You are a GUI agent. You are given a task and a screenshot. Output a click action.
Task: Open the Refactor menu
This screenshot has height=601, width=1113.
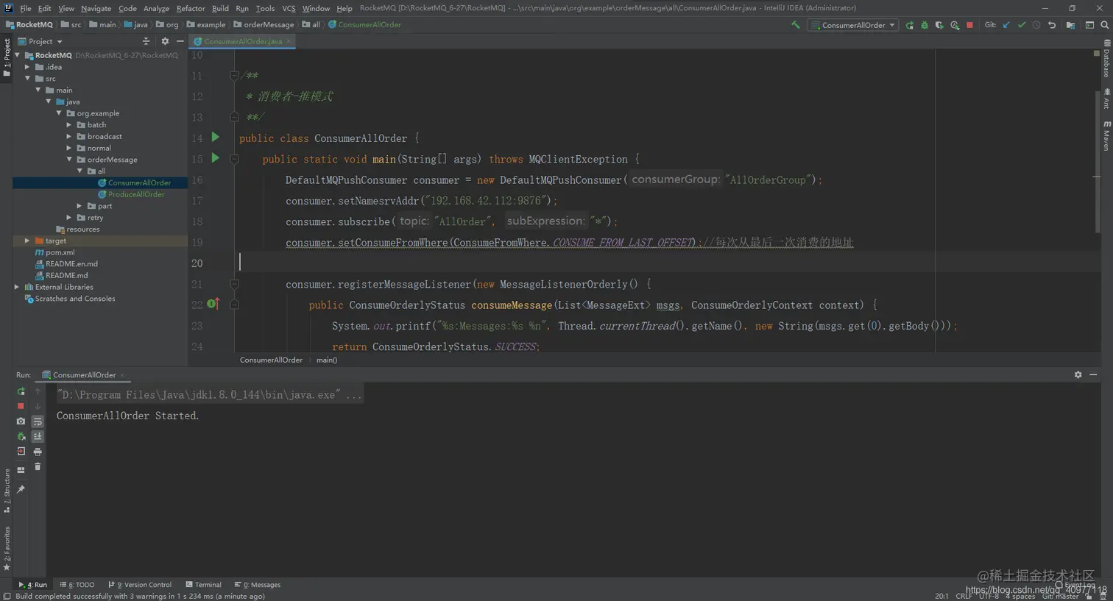click(191, 8)
